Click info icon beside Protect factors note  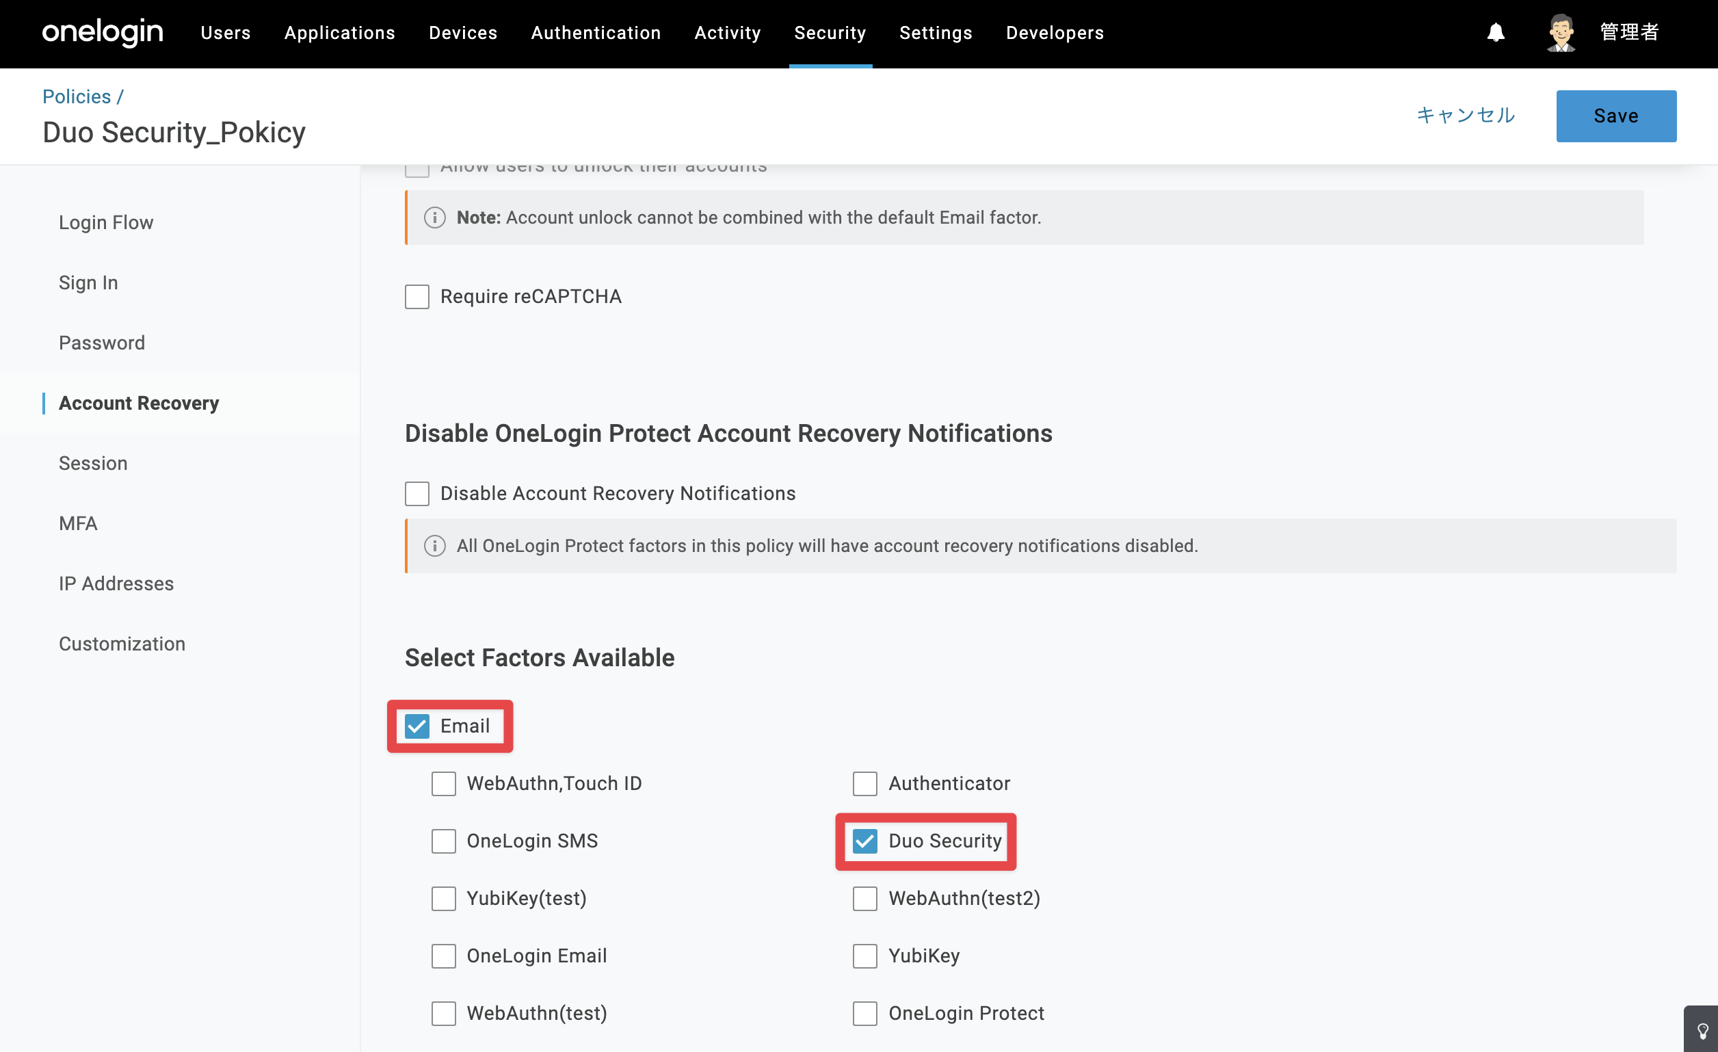pos(434,546)
